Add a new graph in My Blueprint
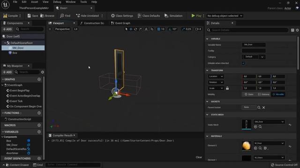 pyautogui.click(x=39, y=79)
